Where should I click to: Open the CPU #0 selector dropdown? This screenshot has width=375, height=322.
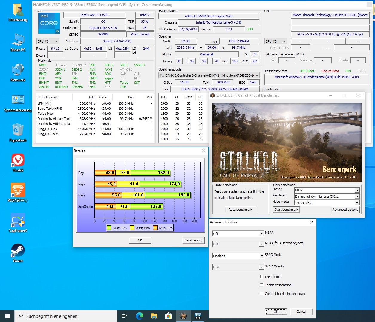tap(48, 41)
